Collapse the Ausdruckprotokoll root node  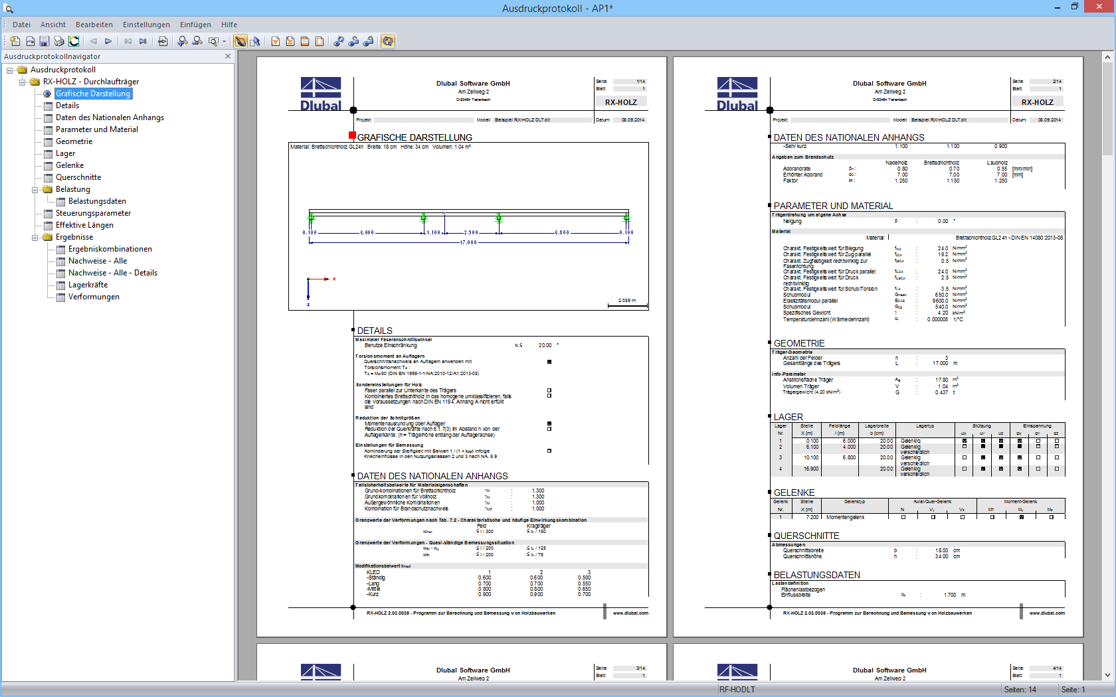10,70
